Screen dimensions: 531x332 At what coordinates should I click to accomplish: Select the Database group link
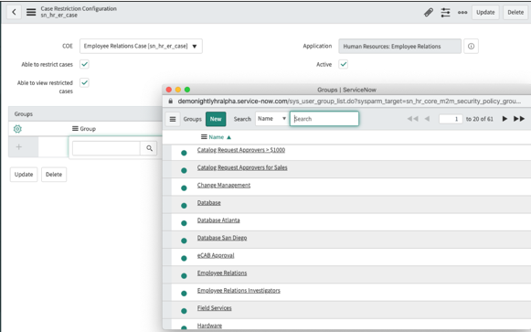pyautogui.click(x=209, y=203)
